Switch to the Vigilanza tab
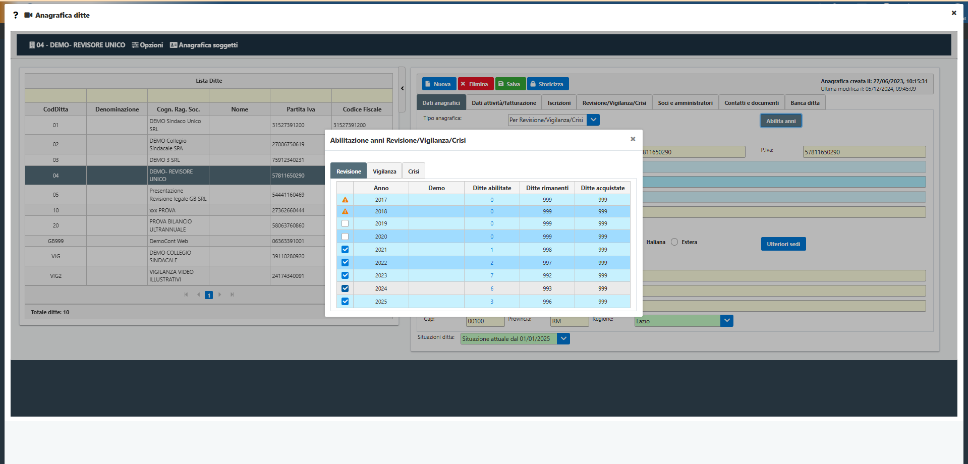This screenshot has height=464, width=968. click(x=384, y=171)
